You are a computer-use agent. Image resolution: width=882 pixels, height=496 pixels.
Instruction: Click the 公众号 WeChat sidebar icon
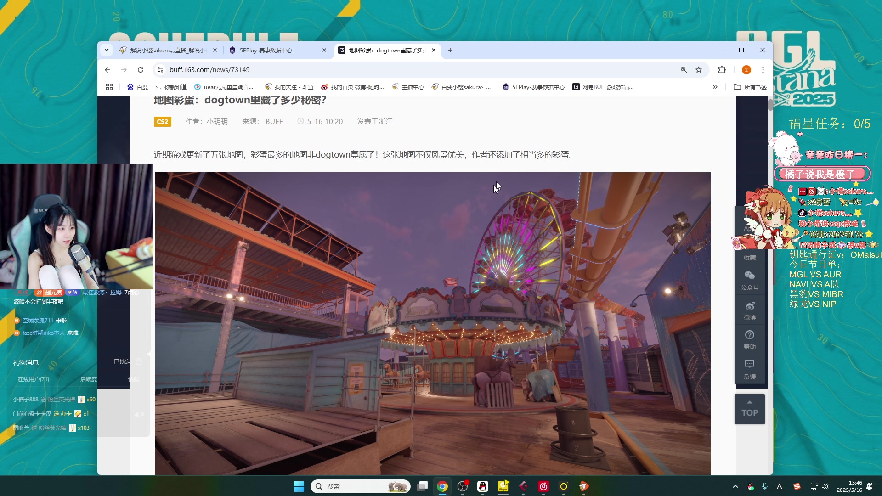click(x=749, y=280)
